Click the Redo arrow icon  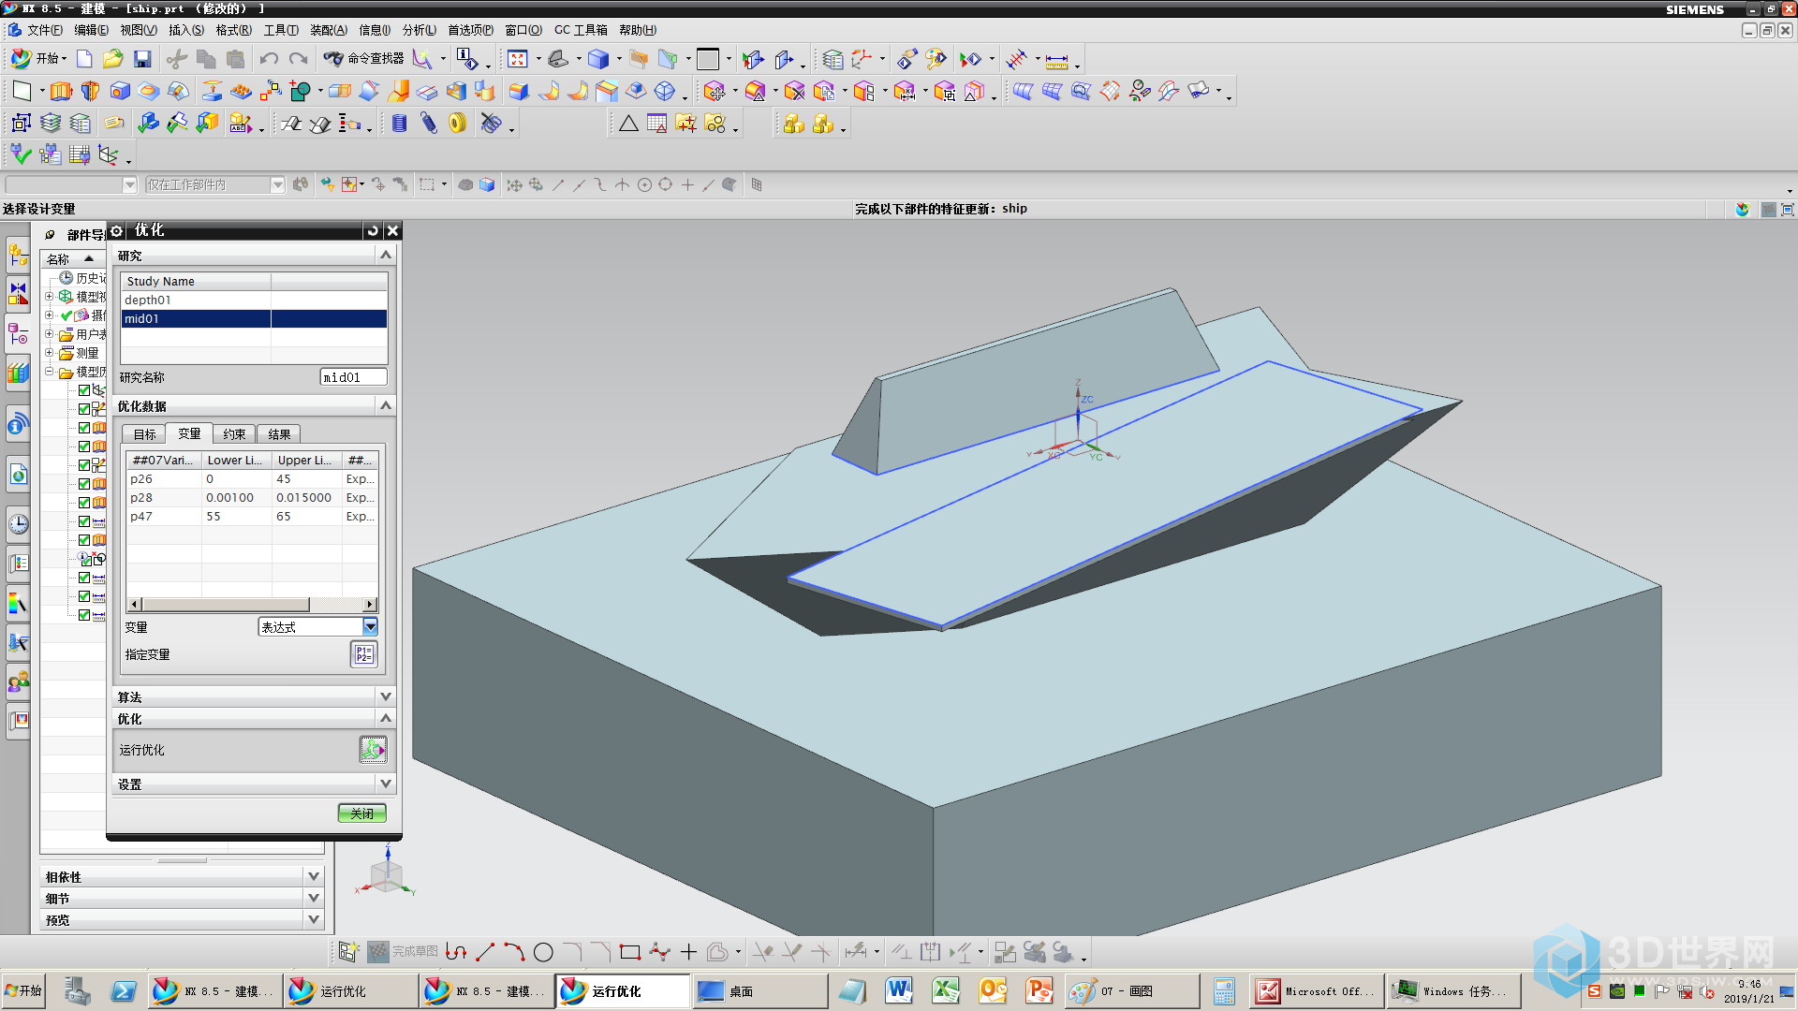[298, 60]
